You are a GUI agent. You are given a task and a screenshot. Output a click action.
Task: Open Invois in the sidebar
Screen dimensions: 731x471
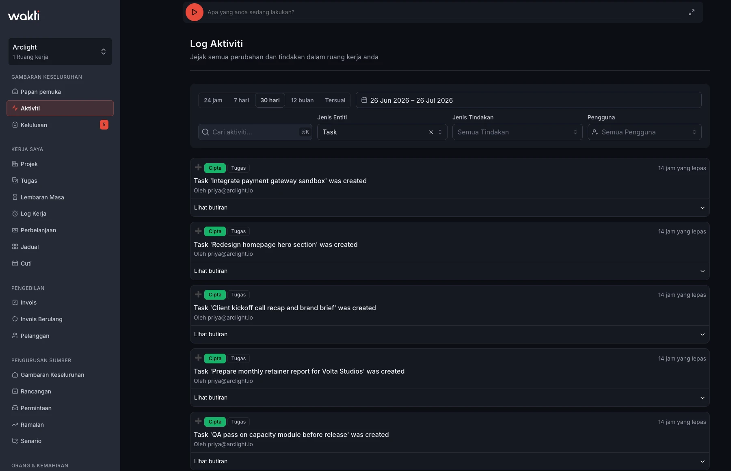pyautogui.click(x=60, y=302)
